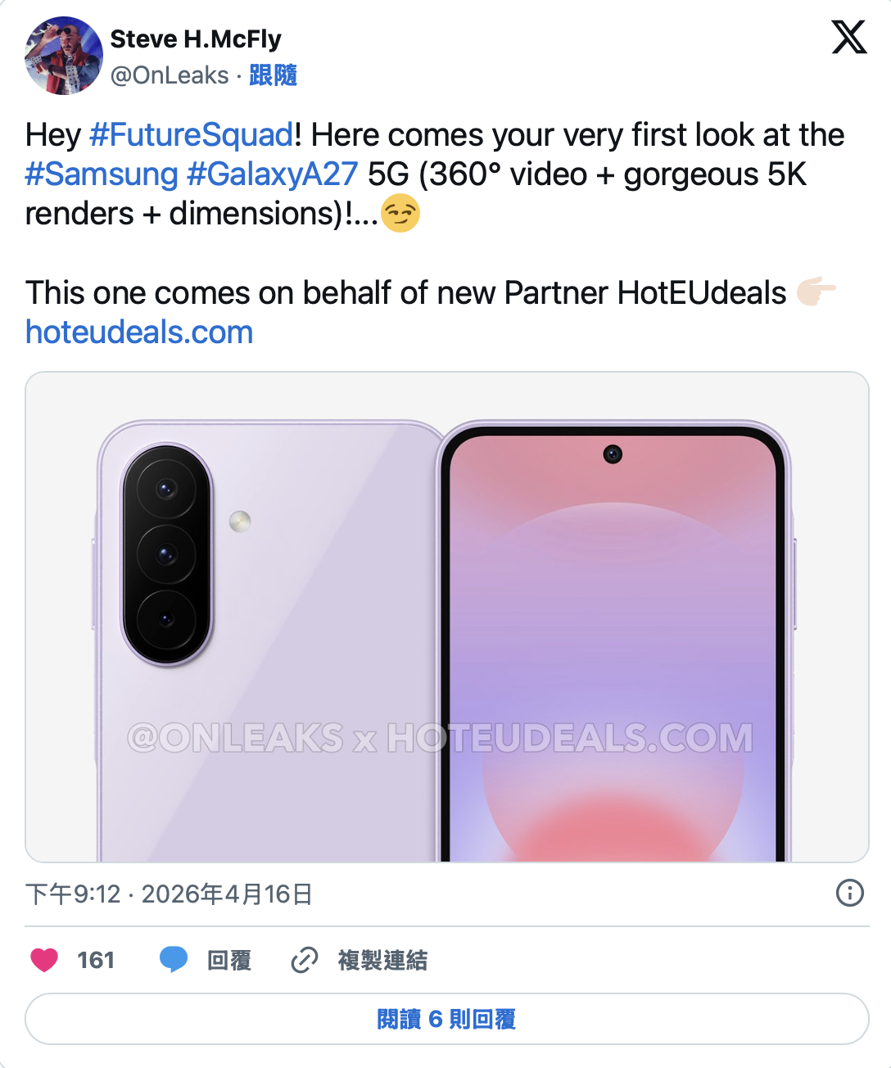Click the copy link chain icon
891x1068 pixels.
[305, 960]
